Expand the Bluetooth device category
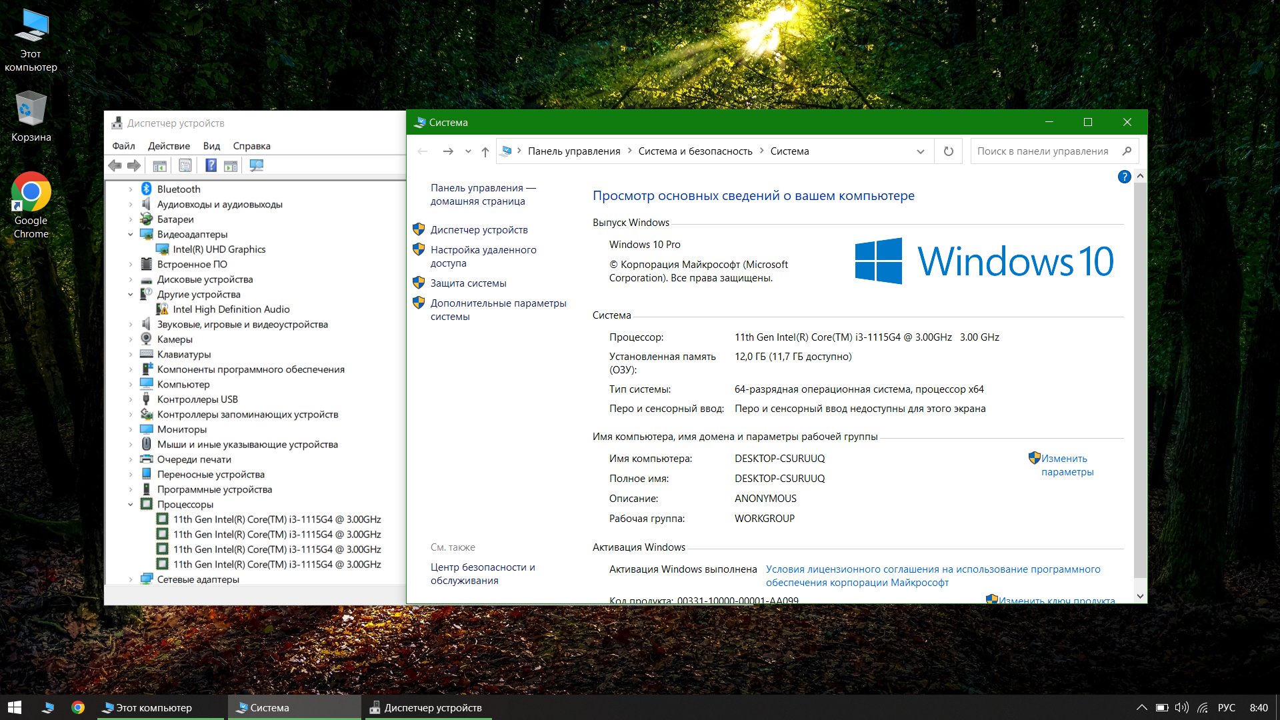The width and height of the screenshot is (1280, 720). 131,189
